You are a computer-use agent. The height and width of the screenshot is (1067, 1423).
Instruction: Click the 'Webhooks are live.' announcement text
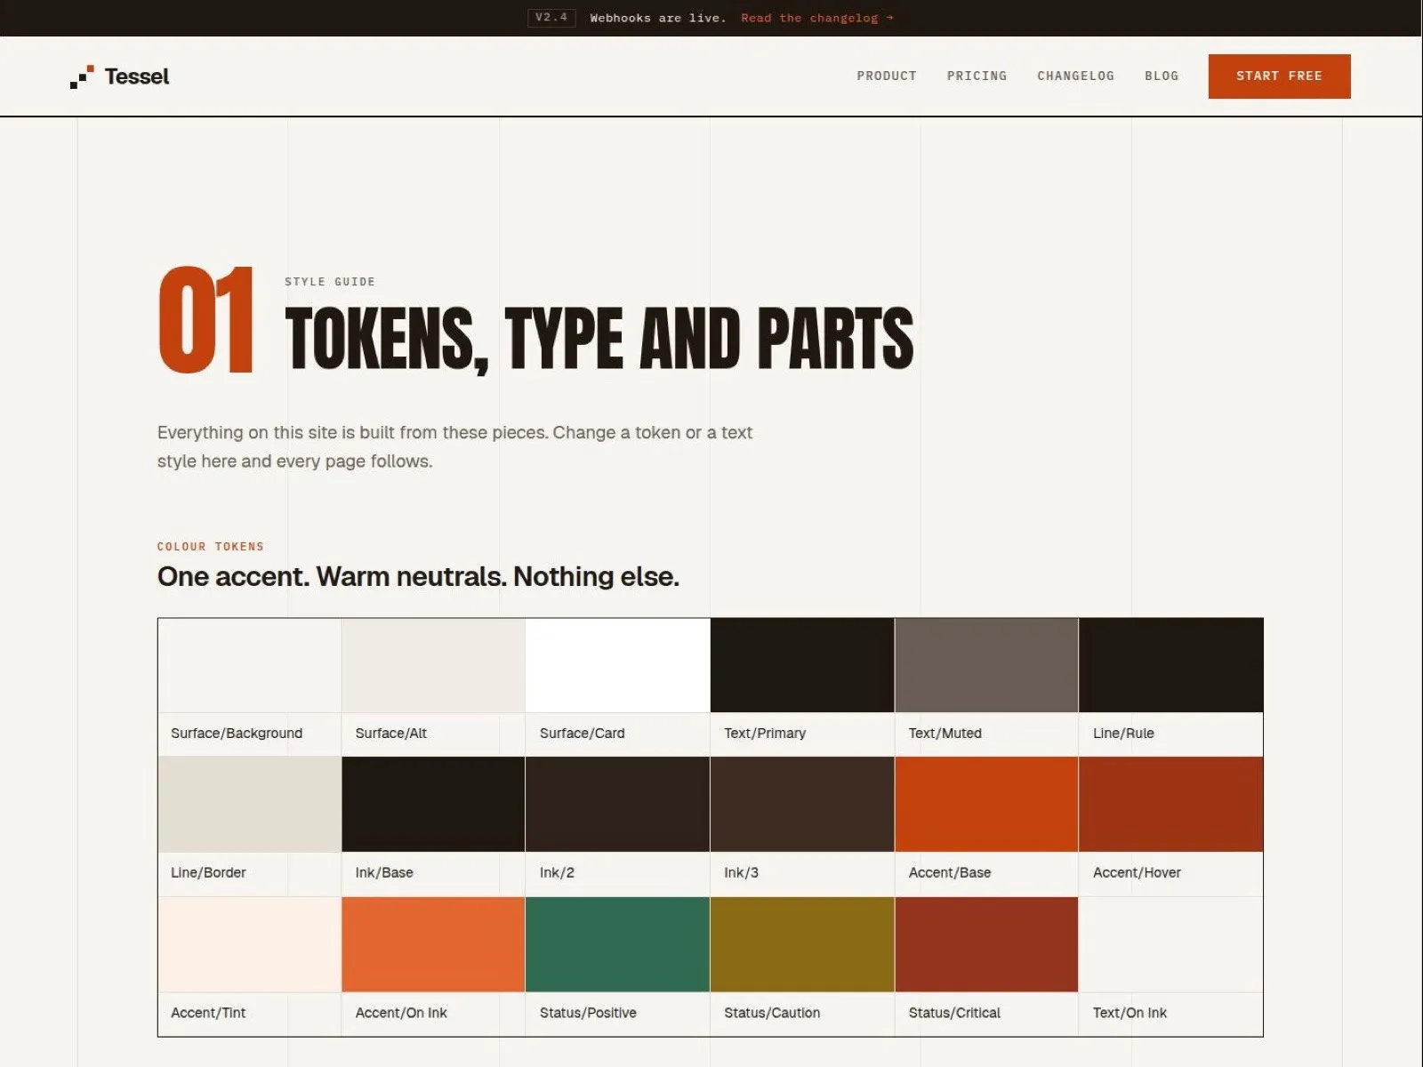click(x=658, y=18)
